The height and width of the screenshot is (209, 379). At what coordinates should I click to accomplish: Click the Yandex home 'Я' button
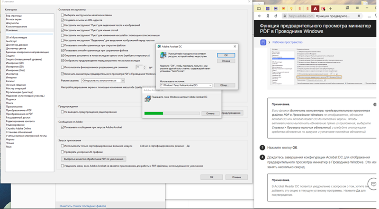(268, 16)
